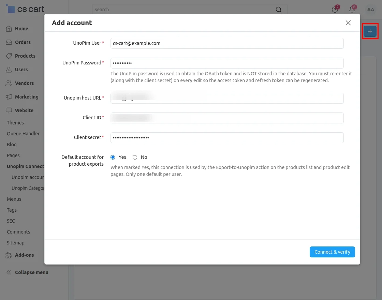The image size is (382, 300).
Task: Click the top Search box
Action: [190, 10]
